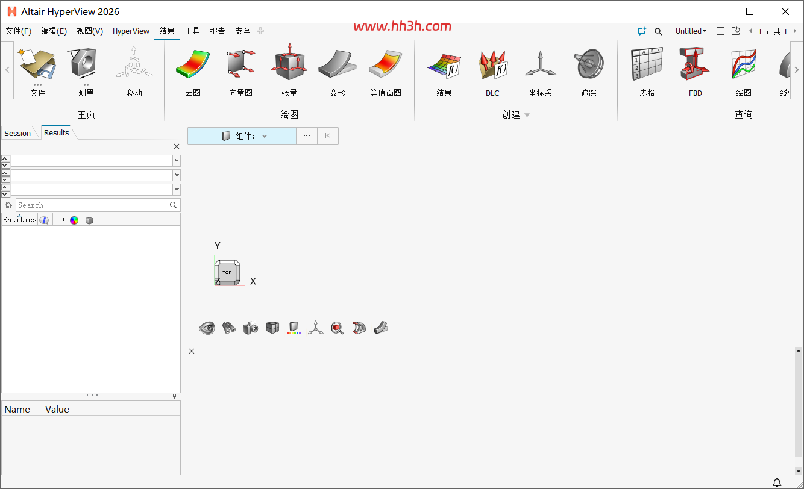Click the segmented cube display icon in view toolbar
The height and width of the screenshot is (489, 804).
point(272,328)
